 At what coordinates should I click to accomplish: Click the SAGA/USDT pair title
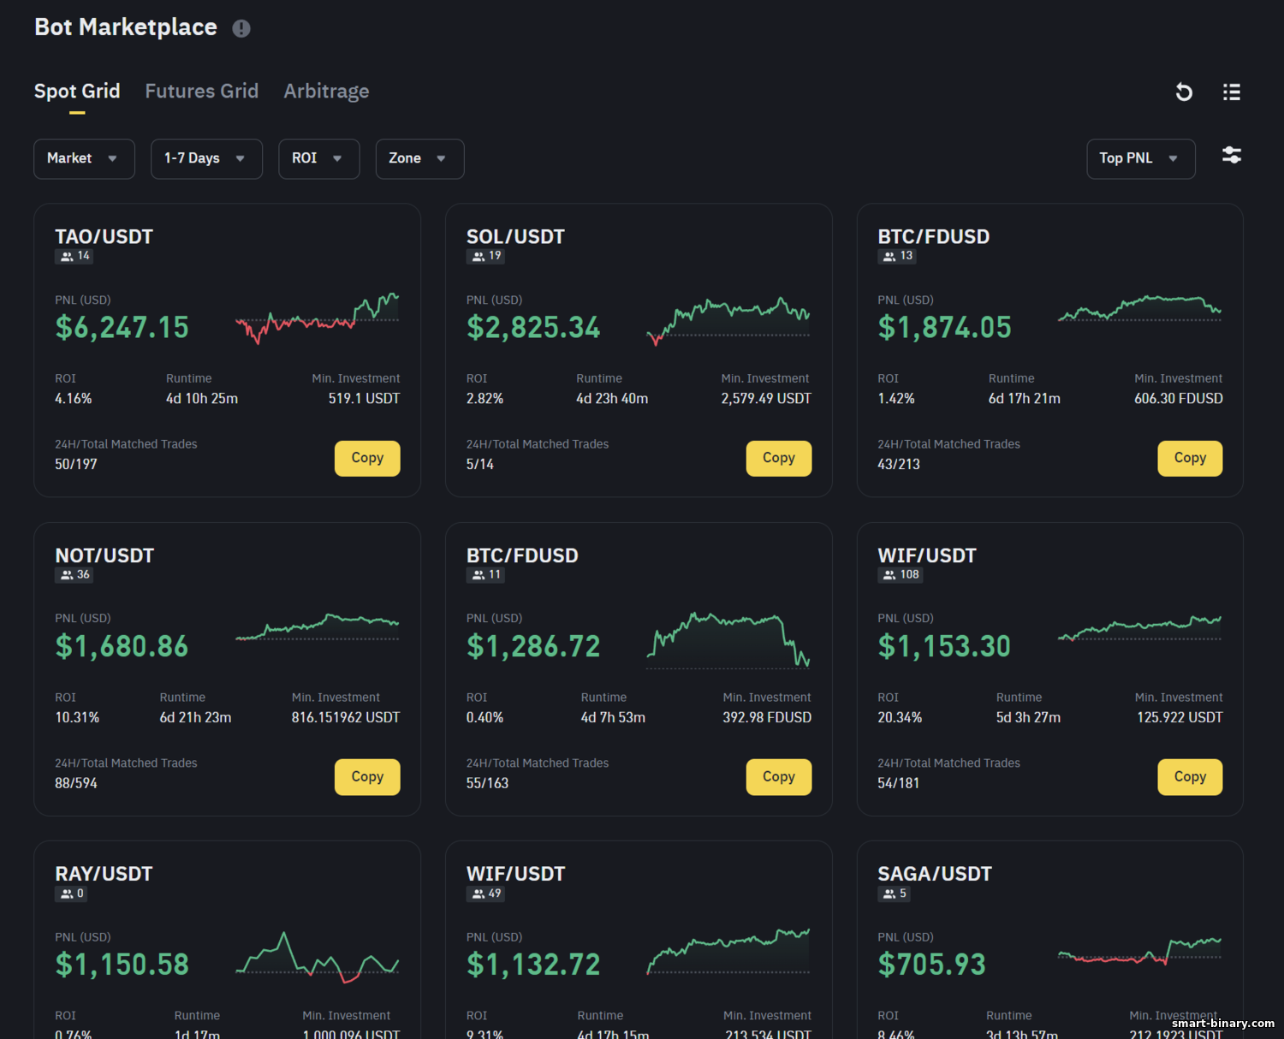click(935, 875)
